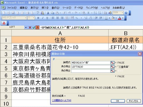Click the Decrease Decimal icon

(x=90, y=18)
